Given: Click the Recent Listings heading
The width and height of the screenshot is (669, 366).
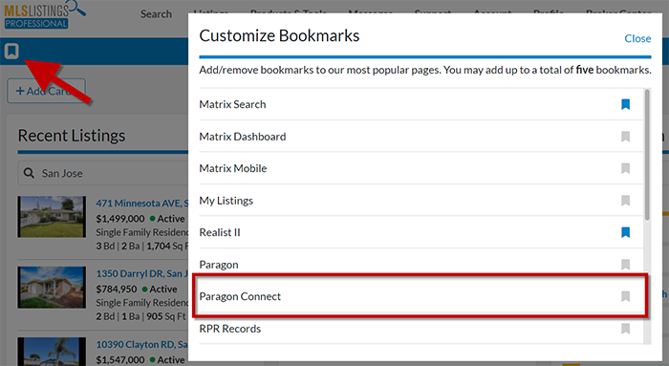Looking at the screenshot, I should 72,136.
